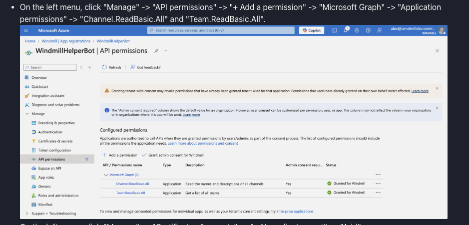
Task: Dismiss the admin consent info banner
Action: [x=437, y=108]
